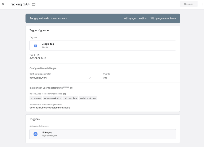This screenshot has width=204, height=147.
Task: Click the checkmark beside send_page_view
Action: click(x=89, y=78)
